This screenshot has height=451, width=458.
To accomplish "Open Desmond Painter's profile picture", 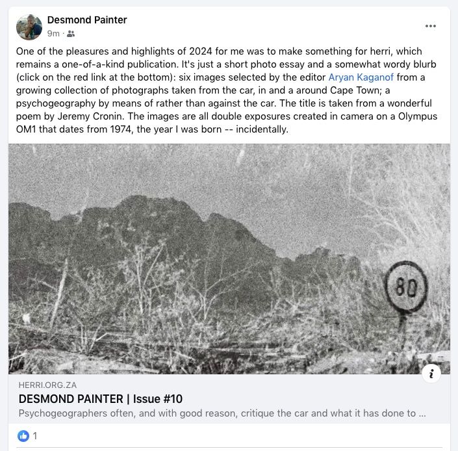I will pyautogui.click(x=29, y=27).
